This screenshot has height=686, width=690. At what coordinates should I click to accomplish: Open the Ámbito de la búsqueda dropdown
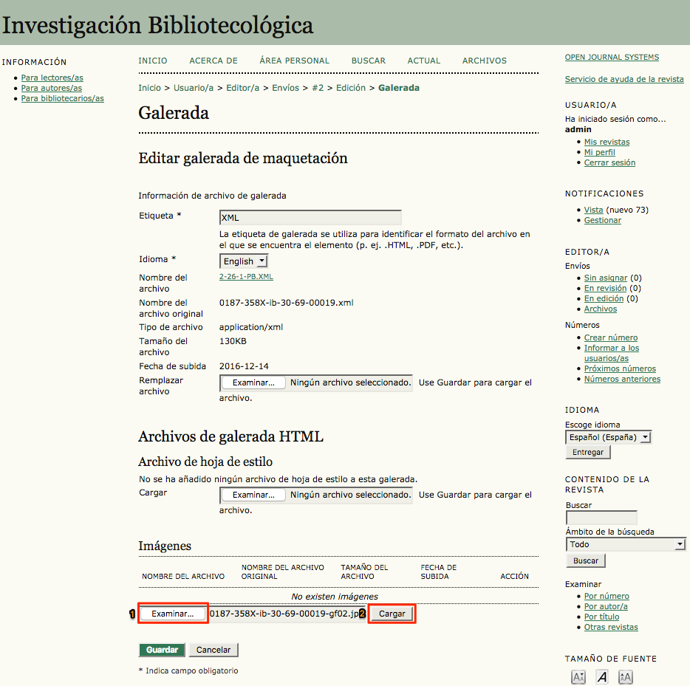point(626,544)
